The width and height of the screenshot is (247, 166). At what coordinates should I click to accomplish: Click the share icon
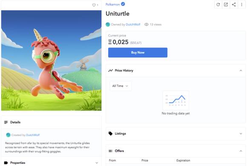coord(234,5)
